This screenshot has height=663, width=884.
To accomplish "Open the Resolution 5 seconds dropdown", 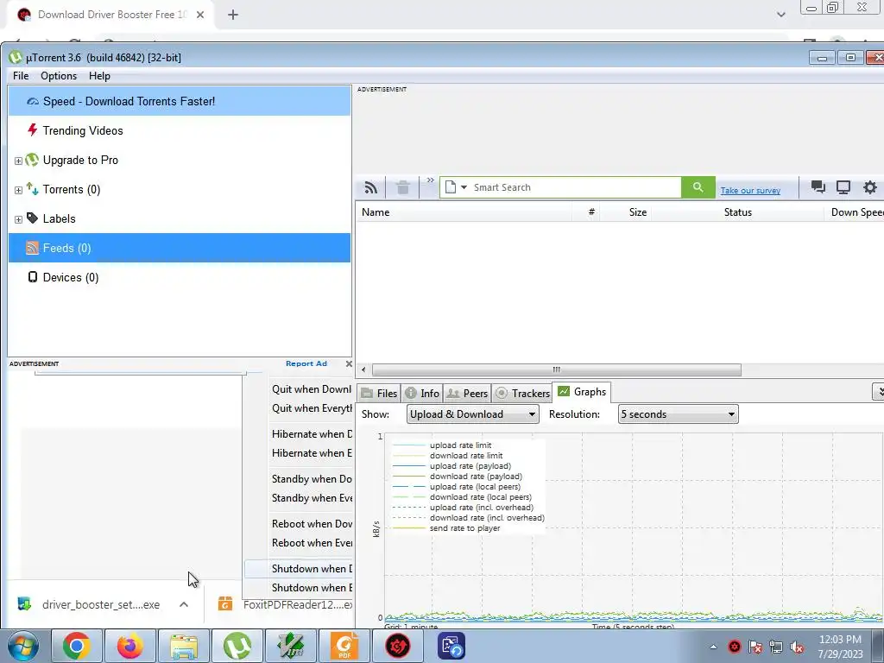I will click(x=679, y=414).
